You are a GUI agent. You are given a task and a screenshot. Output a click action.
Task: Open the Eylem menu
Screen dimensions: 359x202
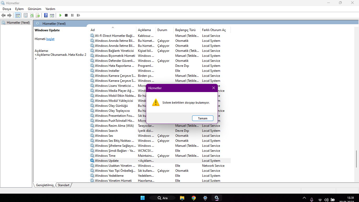tap(19, 9)
